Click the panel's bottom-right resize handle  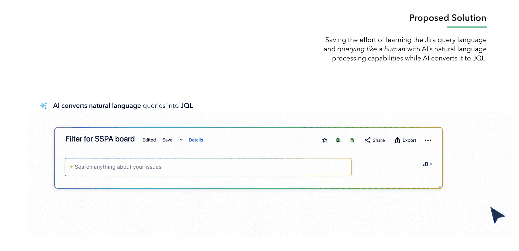pyautogui.click(x=440, y=187)
